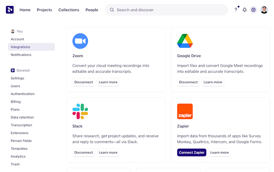274x172 pixels.
Task: Open Trash in the sidebar
Action: click(x=15, y=164)
